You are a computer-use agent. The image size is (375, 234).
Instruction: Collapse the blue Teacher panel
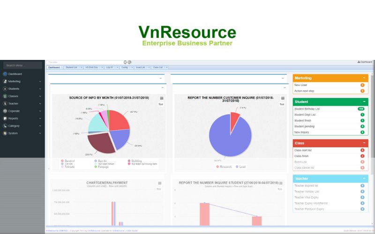click(x=364, y=179)
